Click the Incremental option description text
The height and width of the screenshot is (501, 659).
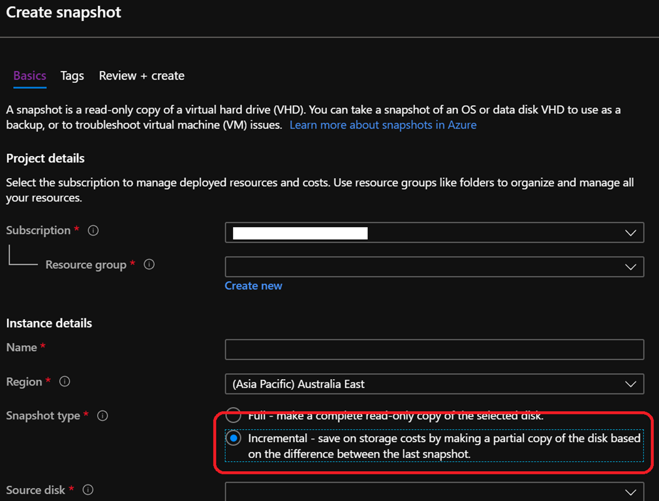click(444, 446)
